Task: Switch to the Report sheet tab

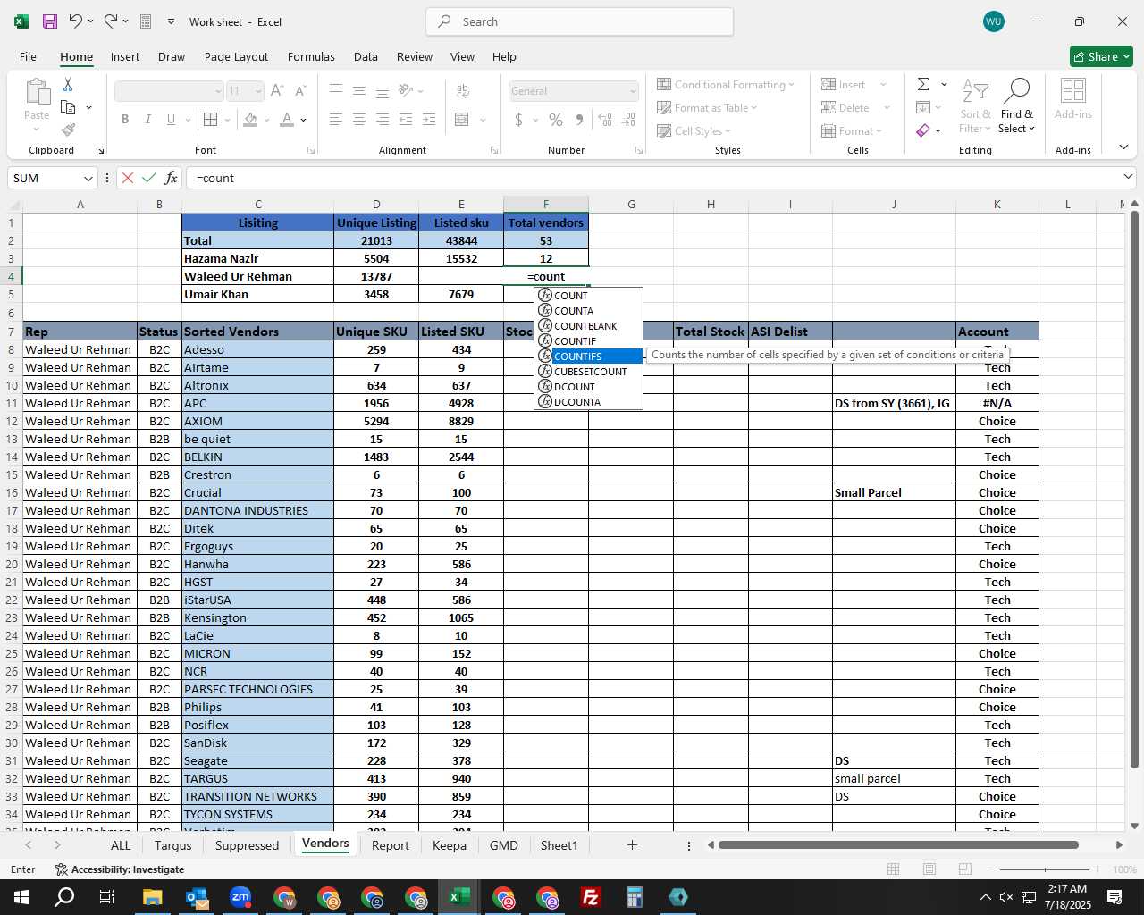Action: coord(391,845)
